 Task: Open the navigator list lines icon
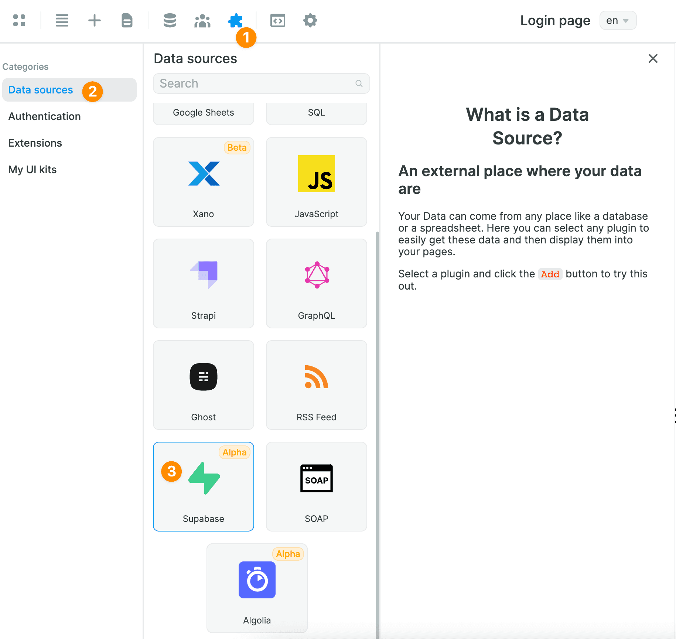(62, 20)
